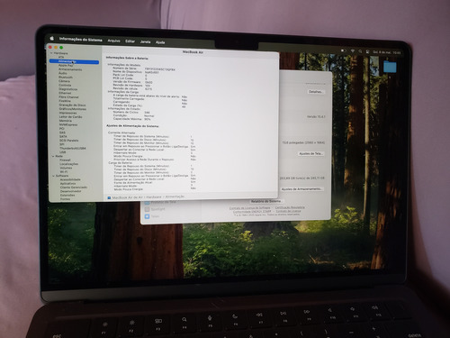The height and width of the screenshot is (338, 450).
Task: Select FireWire in the sidebar
Action: click(65, 101)
